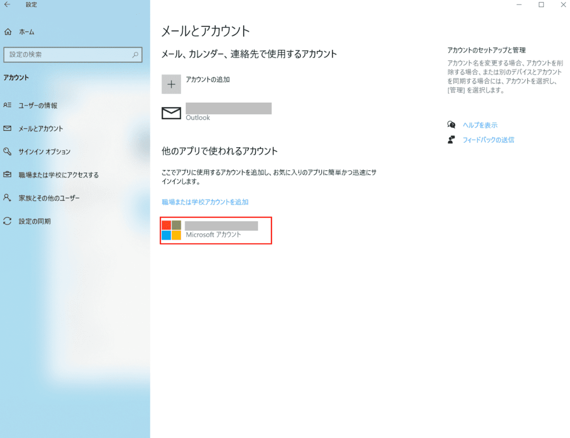The image size is (570, 438).
Task: Click the person-plus icon beside 家族とその他のユーザー
Action: 7,198
